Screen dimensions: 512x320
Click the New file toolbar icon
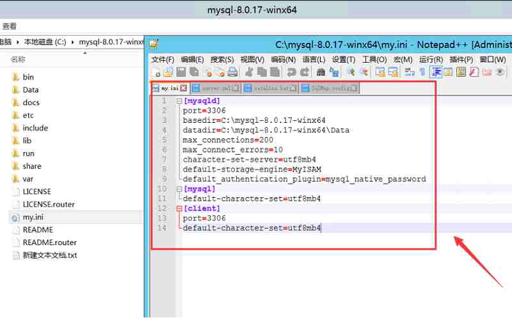156,72
